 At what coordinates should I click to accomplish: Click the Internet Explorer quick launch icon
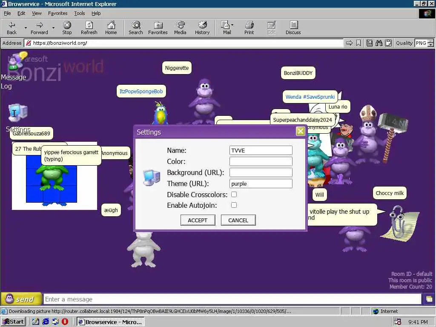46,322
